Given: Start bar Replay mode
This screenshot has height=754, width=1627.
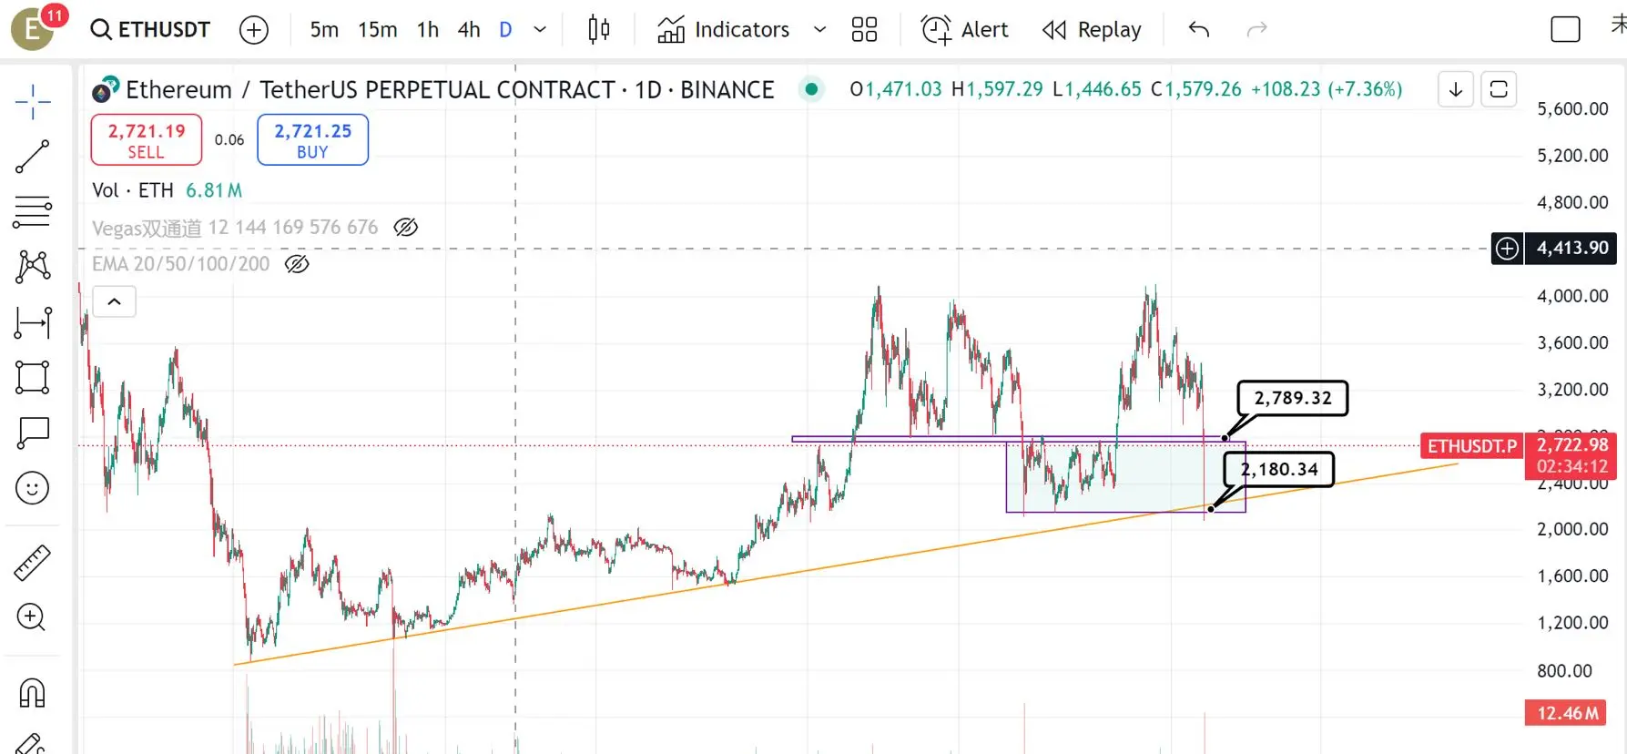Looking at the screenshot, I should point(1091,30).
